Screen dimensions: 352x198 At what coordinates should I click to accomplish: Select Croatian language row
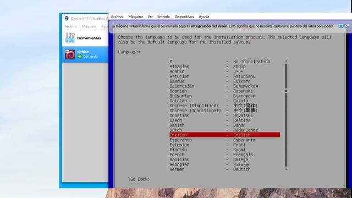click(225, 116)
